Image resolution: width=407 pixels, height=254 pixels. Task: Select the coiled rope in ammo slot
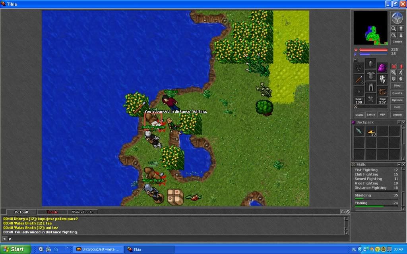pos(382,92)
